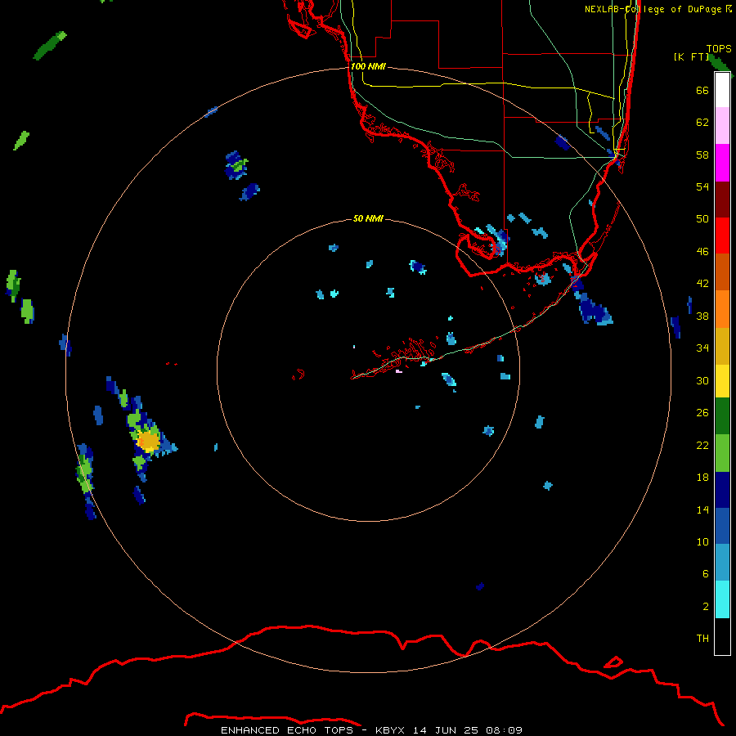Choose the orange 42 kft legend swatch
736x736 pixels.
pyautogui.click(x=722, y=309)
